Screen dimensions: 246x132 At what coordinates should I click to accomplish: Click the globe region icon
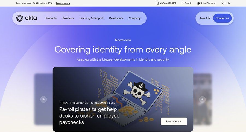click(198, 3)
